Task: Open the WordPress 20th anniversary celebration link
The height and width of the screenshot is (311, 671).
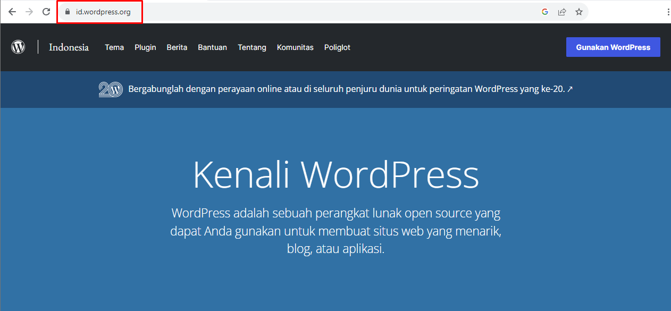Action: [349, 89]
